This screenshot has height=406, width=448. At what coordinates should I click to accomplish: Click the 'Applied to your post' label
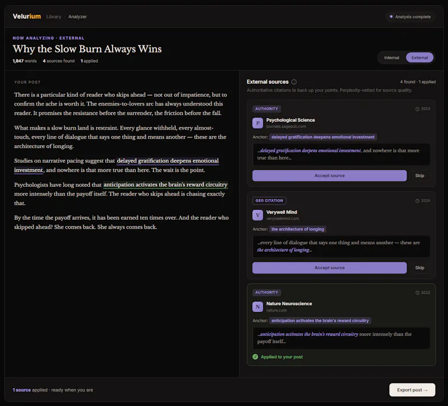[282, 357]
